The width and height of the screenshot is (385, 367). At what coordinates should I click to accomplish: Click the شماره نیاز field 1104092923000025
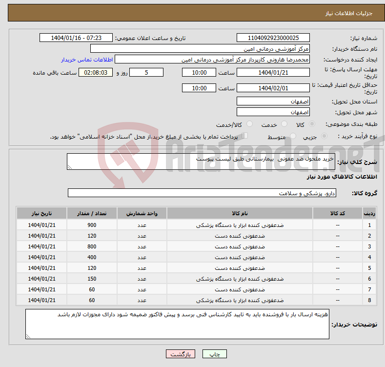273,38
